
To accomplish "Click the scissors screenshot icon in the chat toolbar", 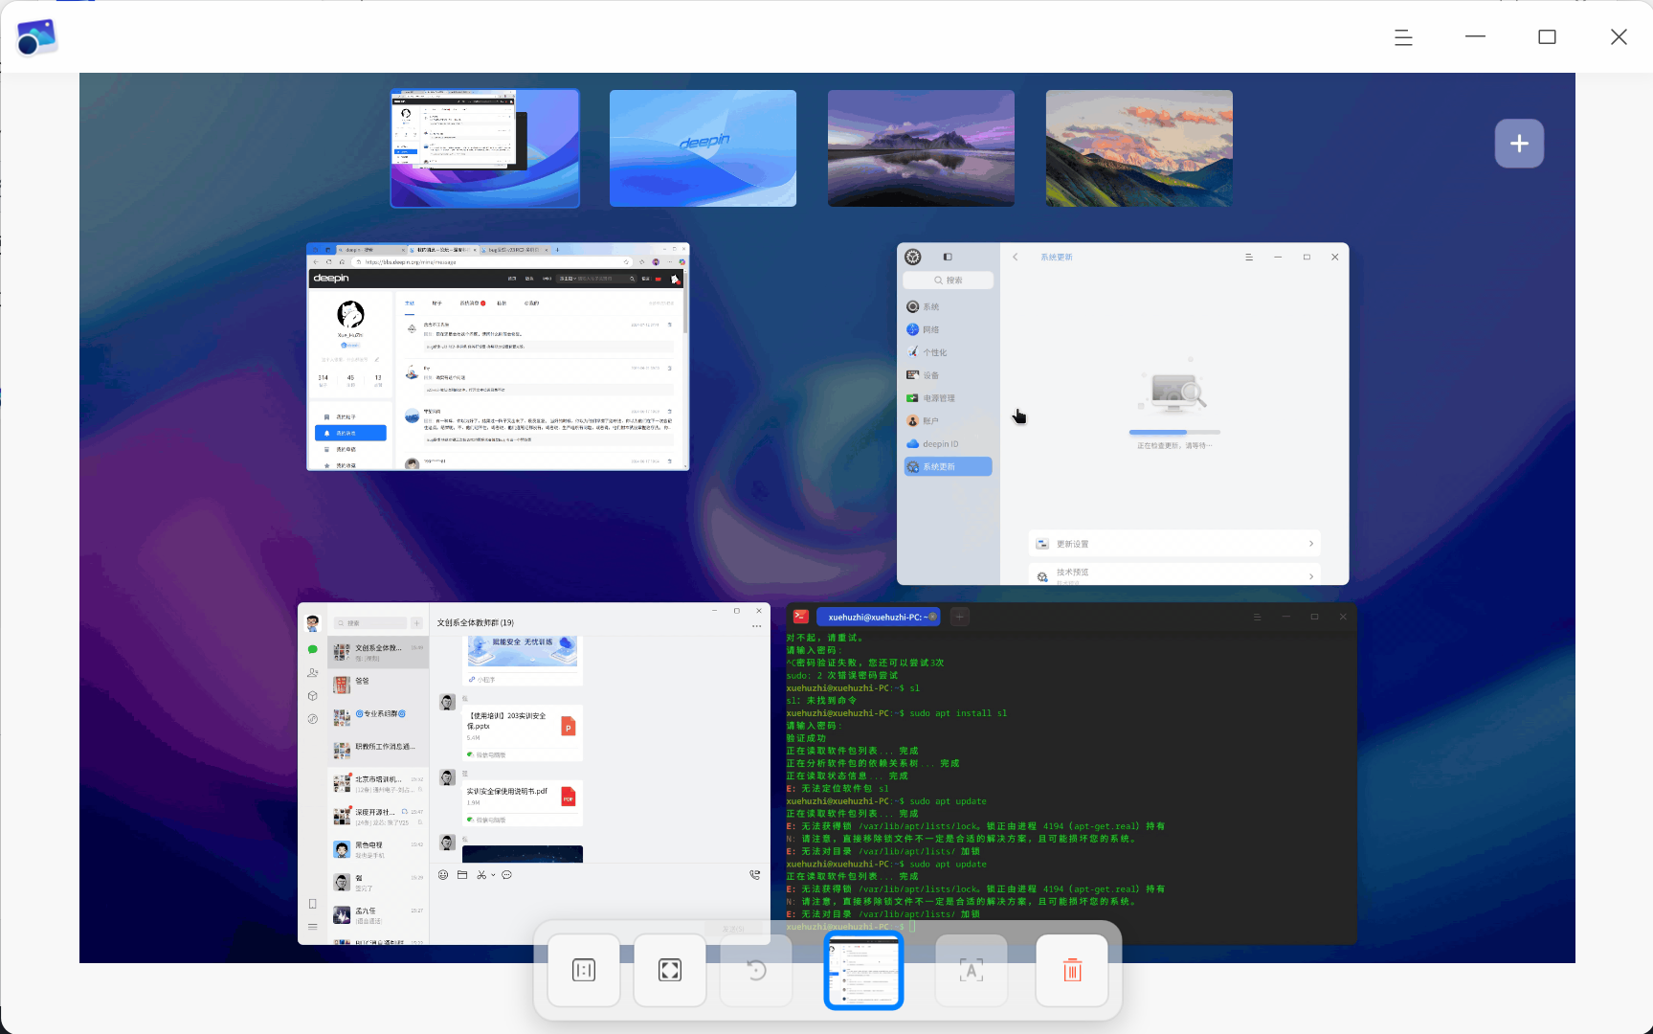I will [481, 875].
